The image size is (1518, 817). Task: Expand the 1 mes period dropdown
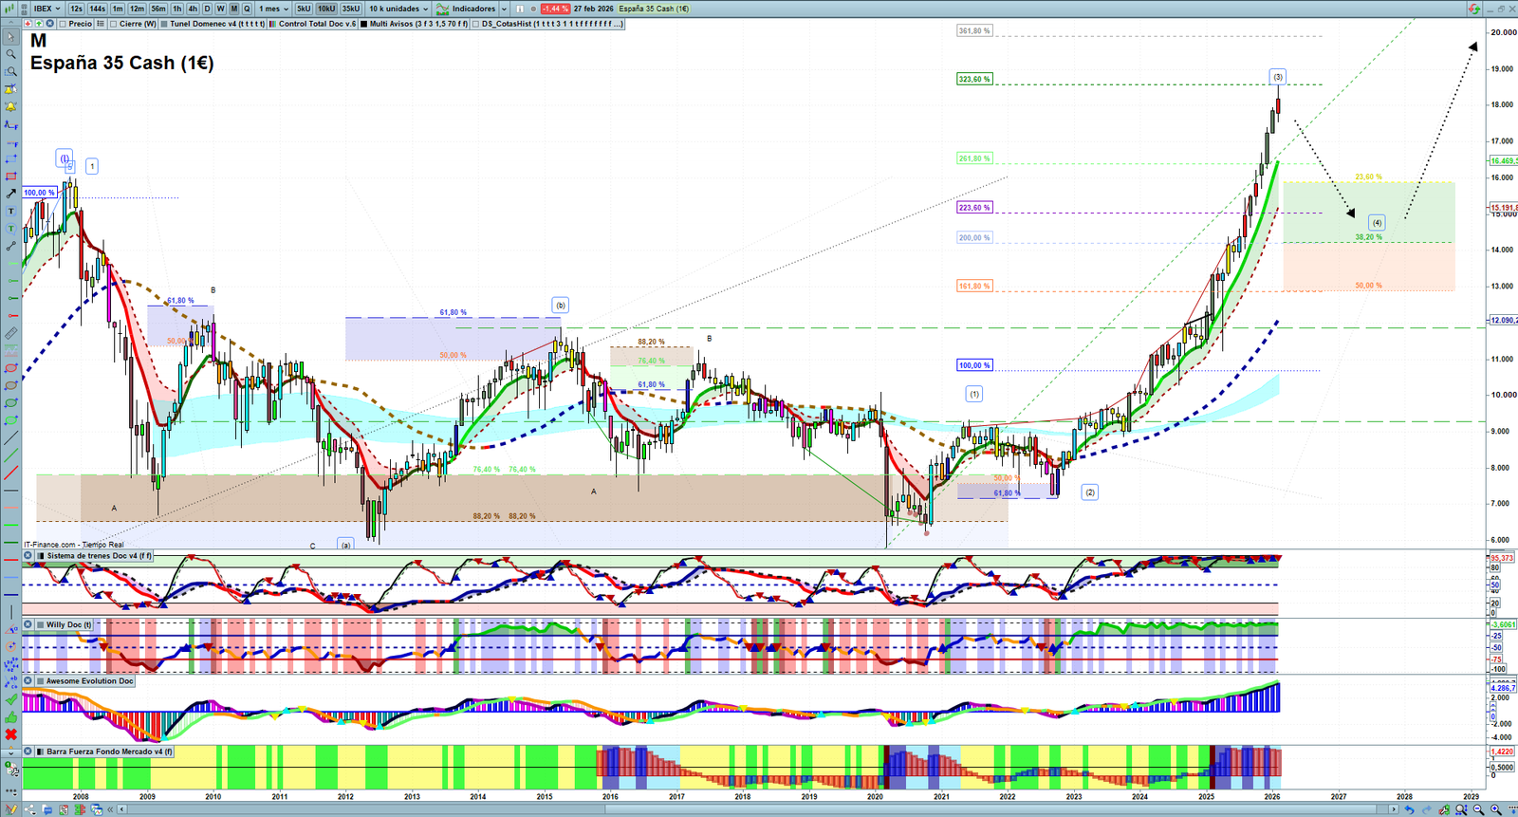tap(273, 9)
